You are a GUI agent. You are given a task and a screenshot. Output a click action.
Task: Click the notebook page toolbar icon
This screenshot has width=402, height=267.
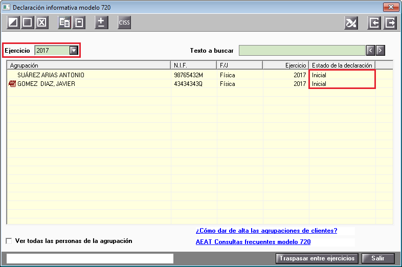click(x=79, y=23)
